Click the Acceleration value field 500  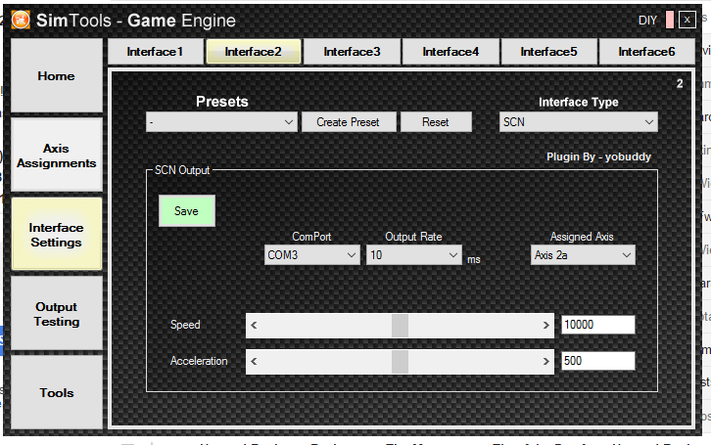pos(598,361)
